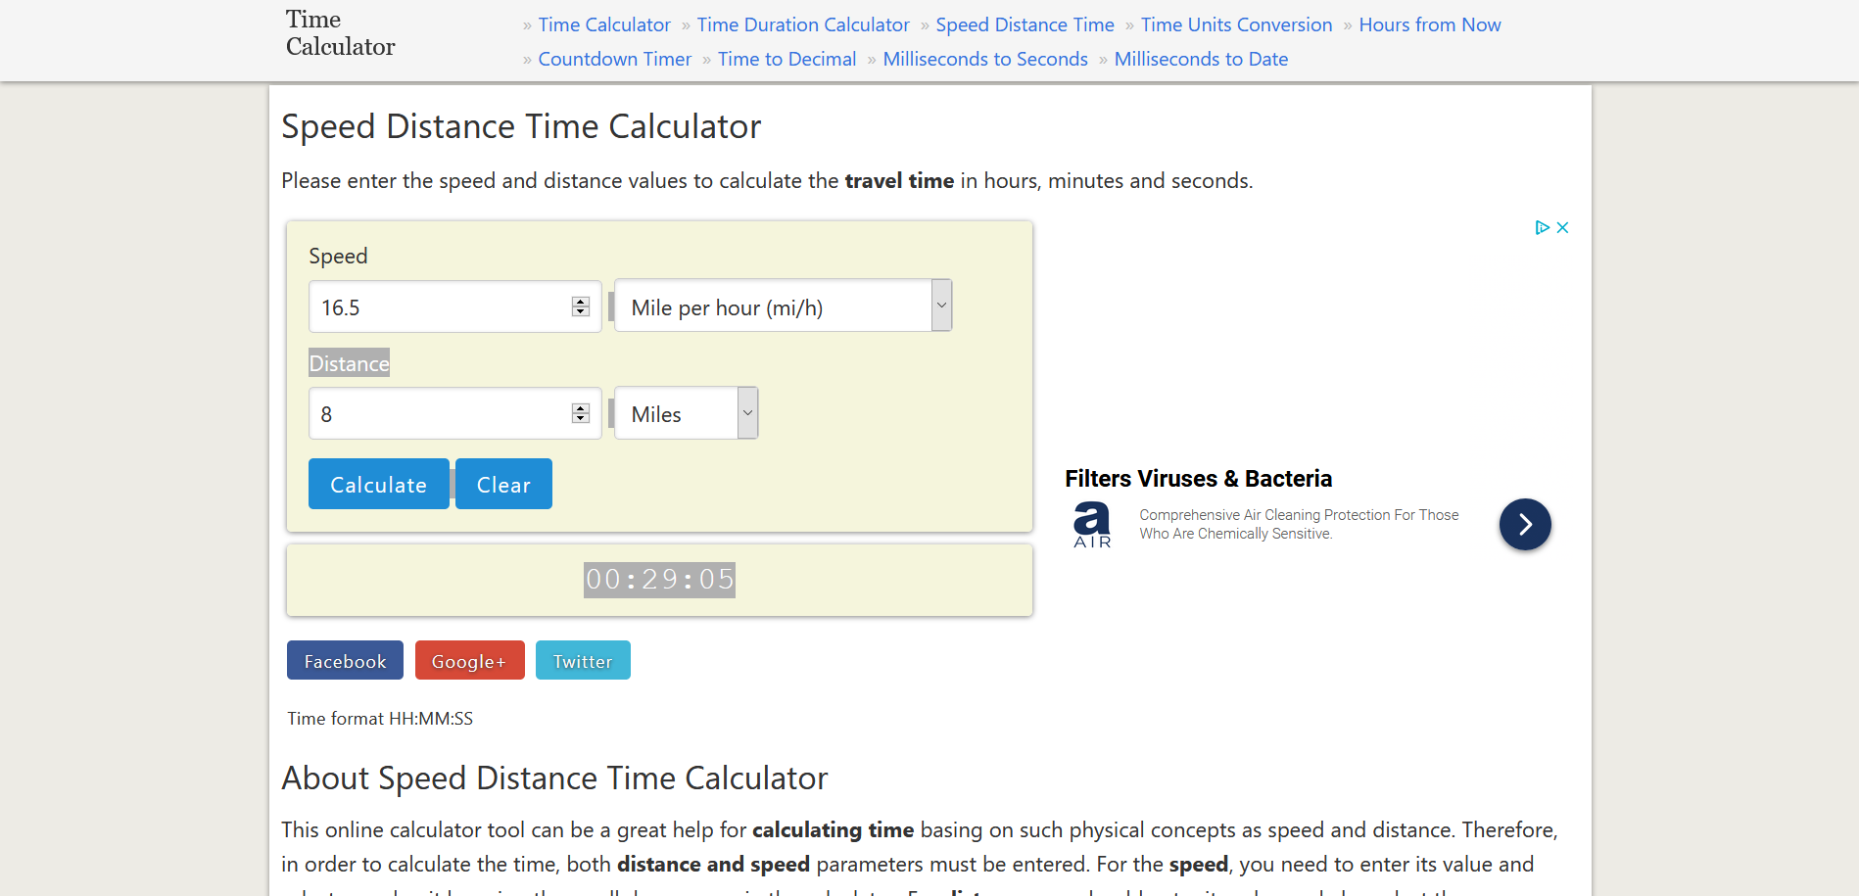The image size is (1859, 896).
Task: Click the Time Calculator site logo
Action: coord(340,33)
